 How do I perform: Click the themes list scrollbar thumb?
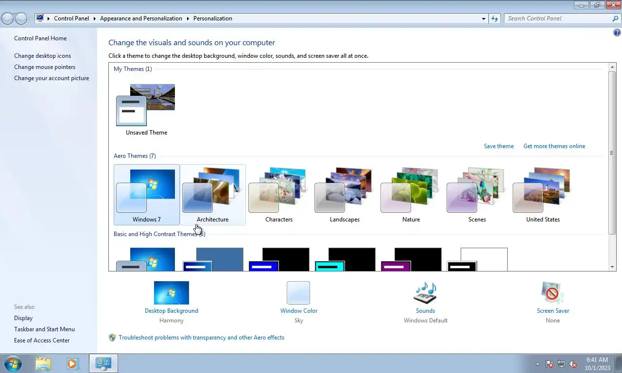(x=612, y=153)
